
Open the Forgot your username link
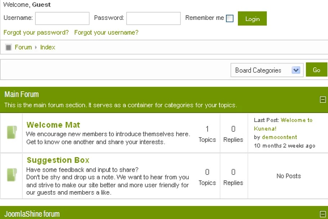106,32
